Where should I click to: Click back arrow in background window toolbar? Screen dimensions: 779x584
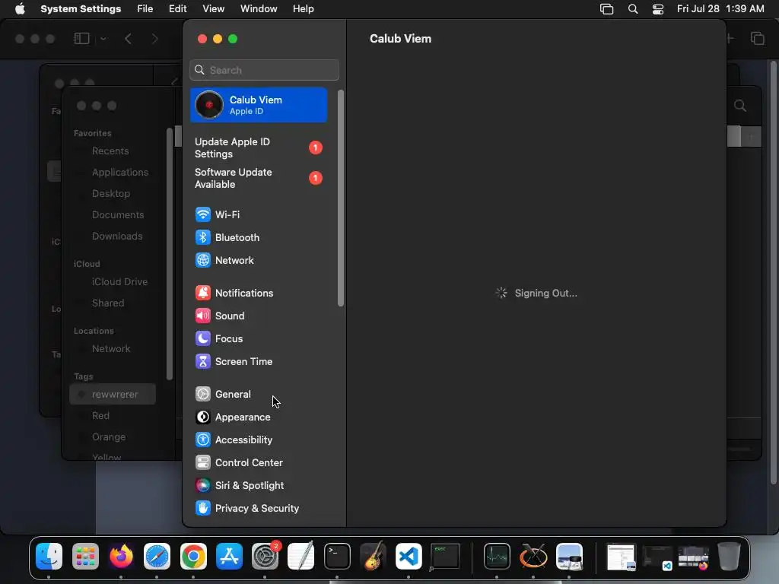[128, 39]
